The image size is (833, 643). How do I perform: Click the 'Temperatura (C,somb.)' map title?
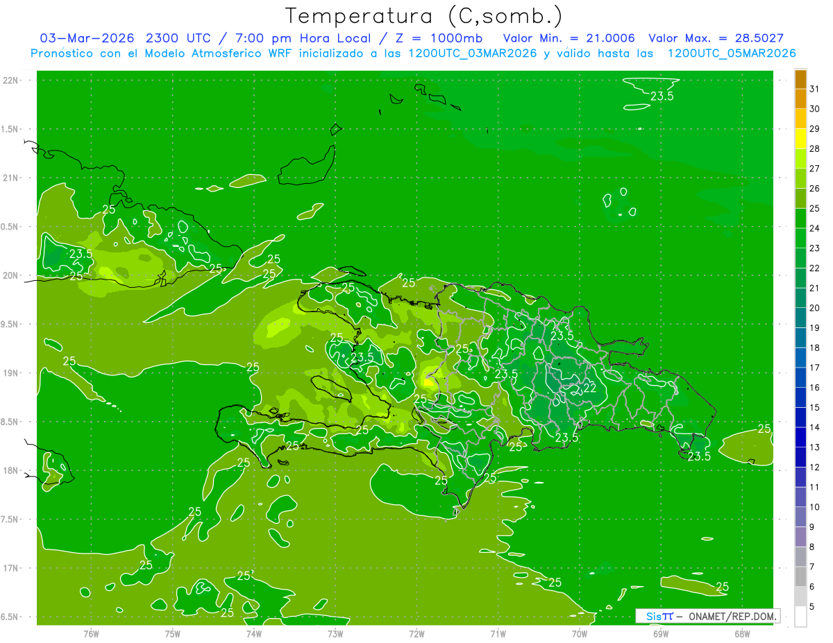point(424,15)
